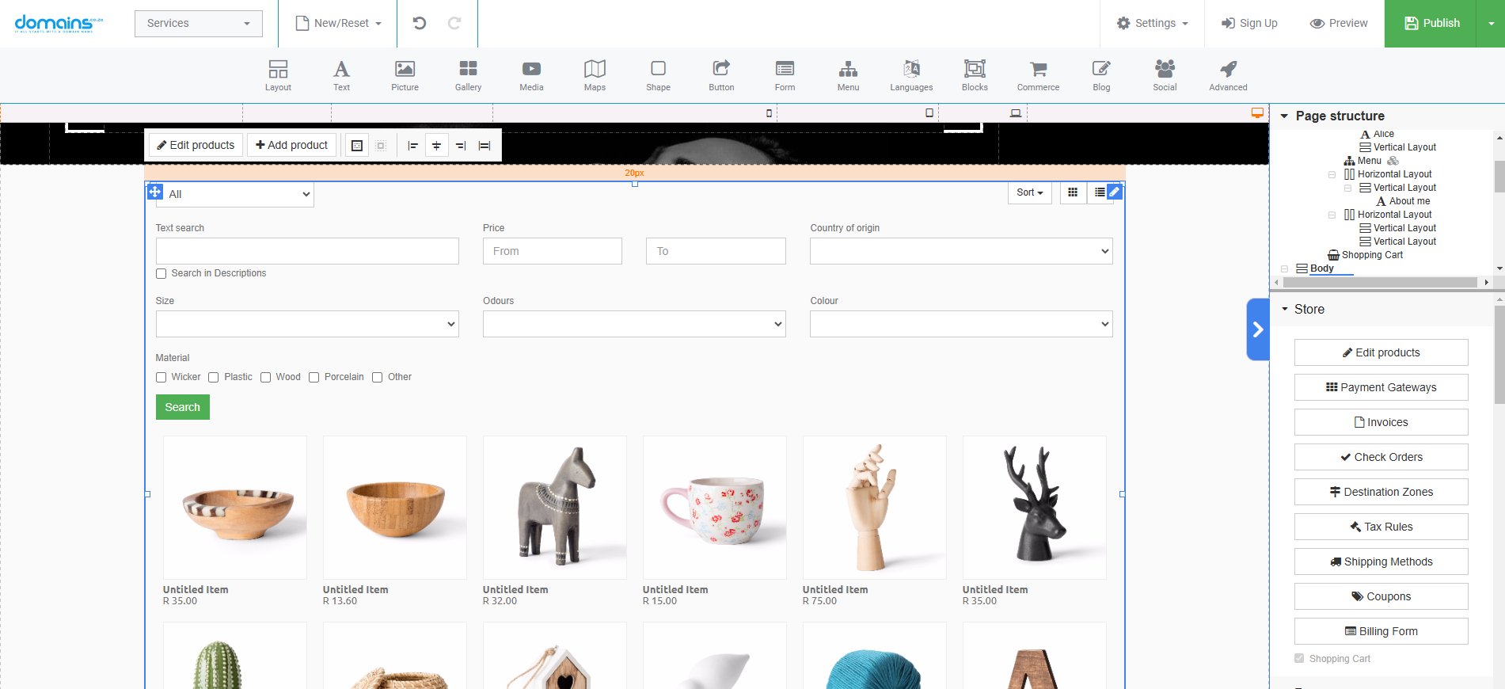
Task: Check the Porcelain material checkbox
Action: click(314, 378)
